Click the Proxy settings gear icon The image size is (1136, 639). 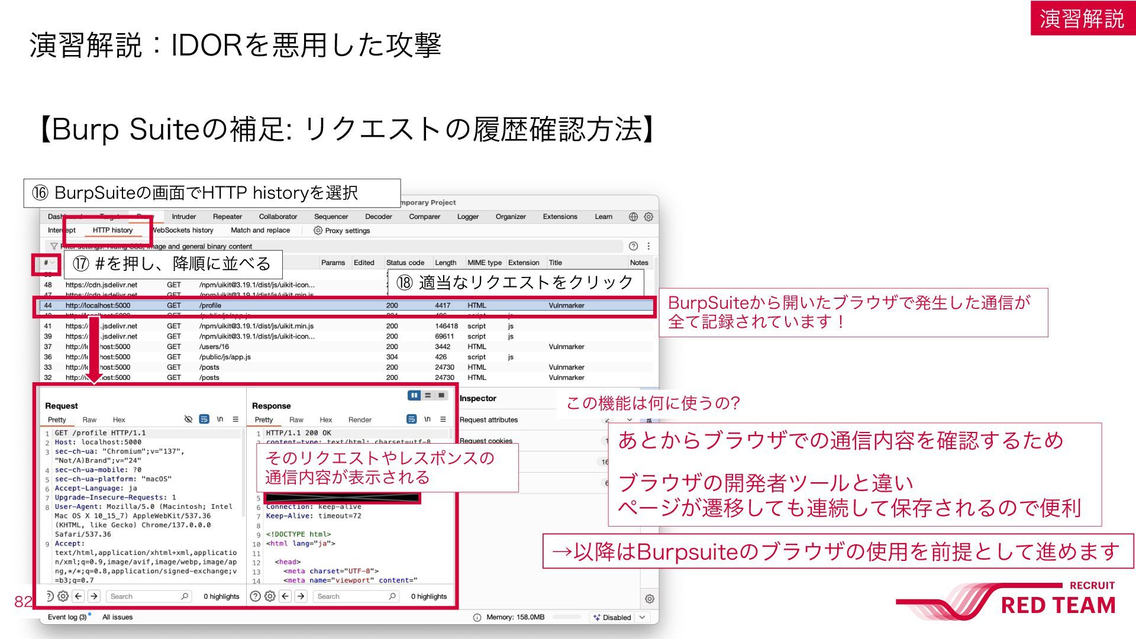point(318,231)
